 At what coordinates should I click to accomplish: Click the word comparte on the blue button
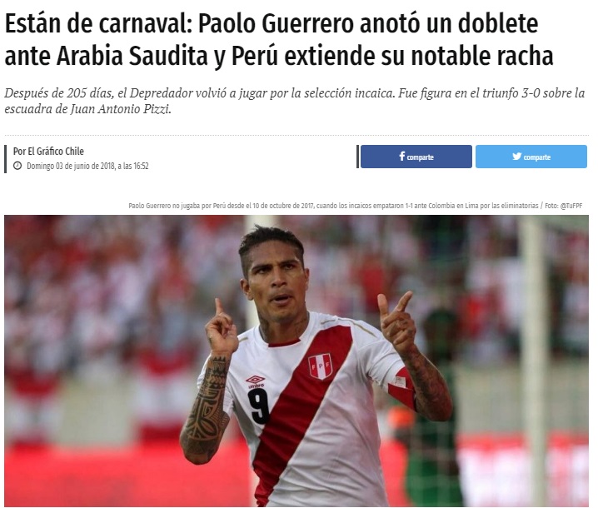tap(421, 157)
